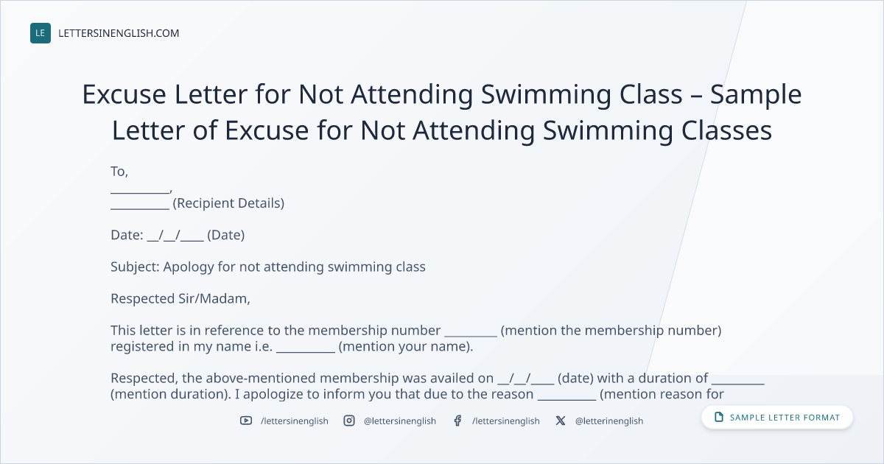Viewport: 884px width, 464px height.
Task: Click the Sample Letter Format button
Action: (x=777, y=418)
